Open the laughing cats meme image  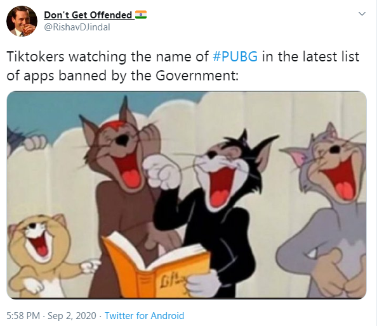coord(187,195)
